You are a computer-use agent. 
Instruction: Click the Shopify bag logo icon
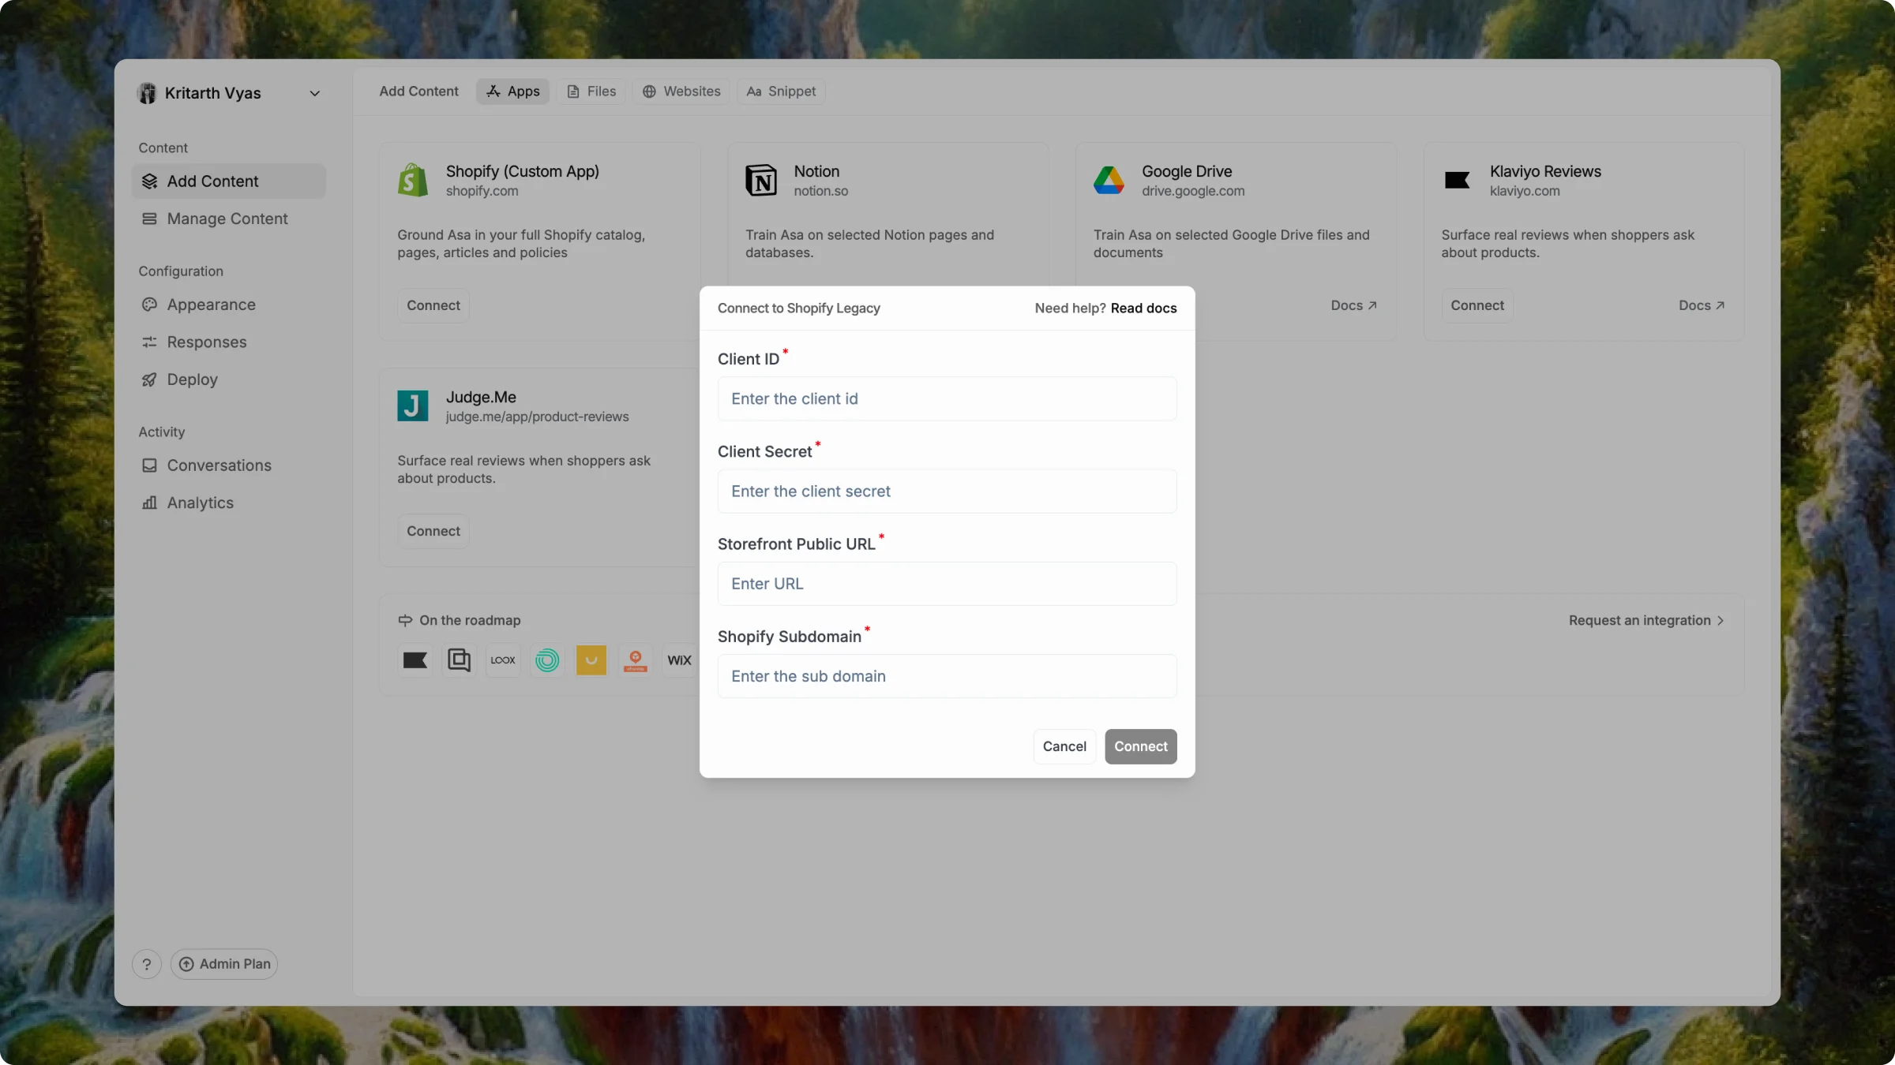pos(413,181)
